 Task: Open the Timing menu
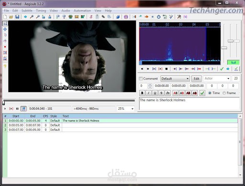pos(41,10)
